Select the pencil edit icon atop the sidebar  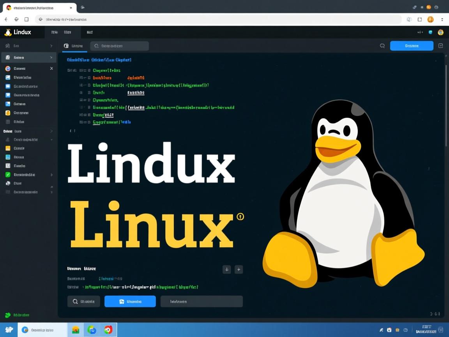[x=8, y=45]
